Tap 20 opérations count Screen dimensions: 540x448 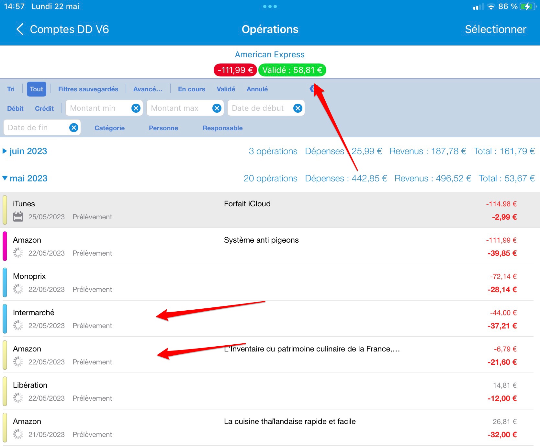(270, 178)
